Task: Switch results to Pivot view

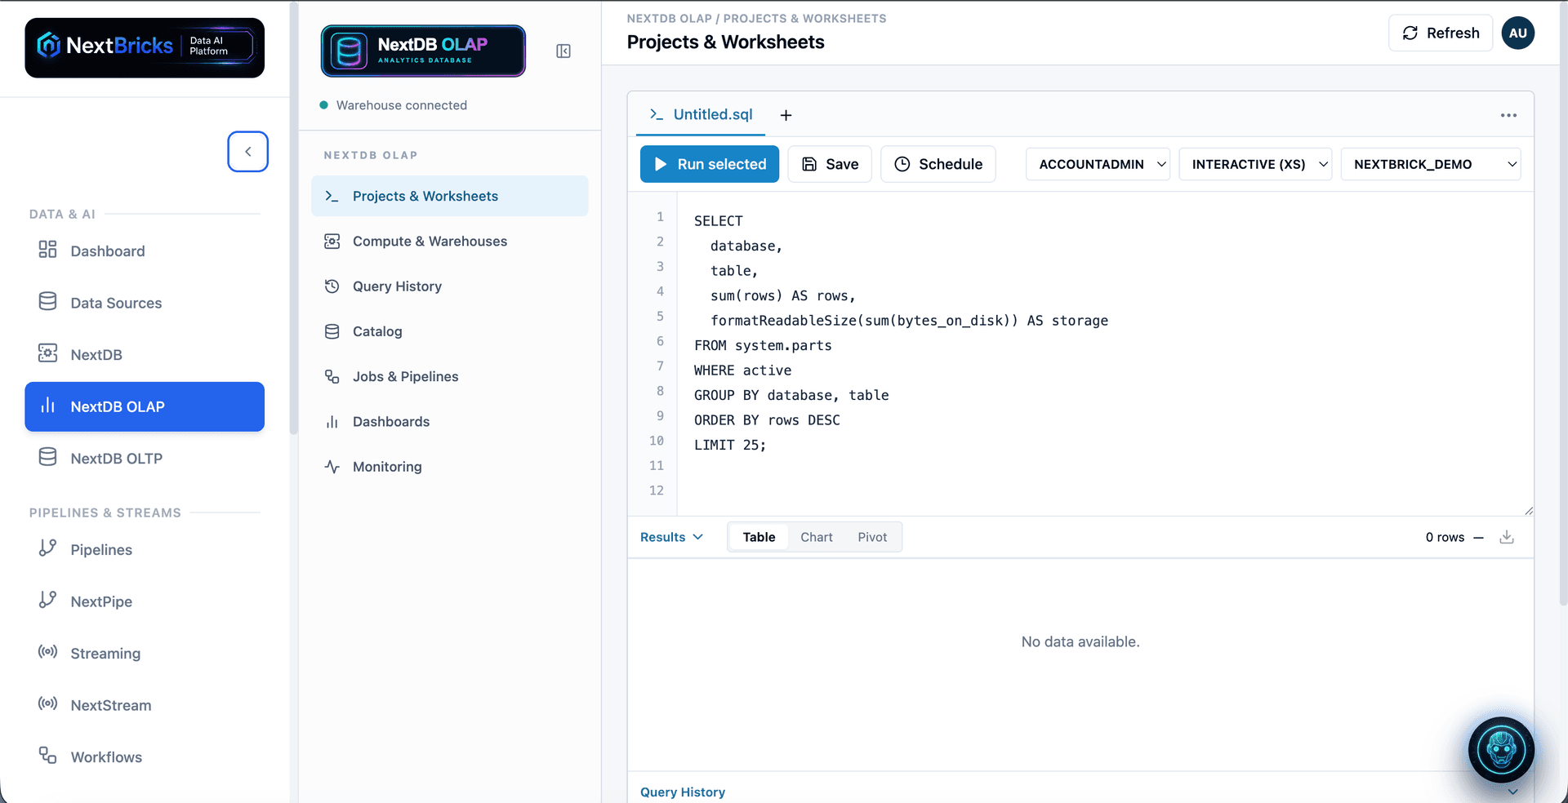Action: [872, 537]
